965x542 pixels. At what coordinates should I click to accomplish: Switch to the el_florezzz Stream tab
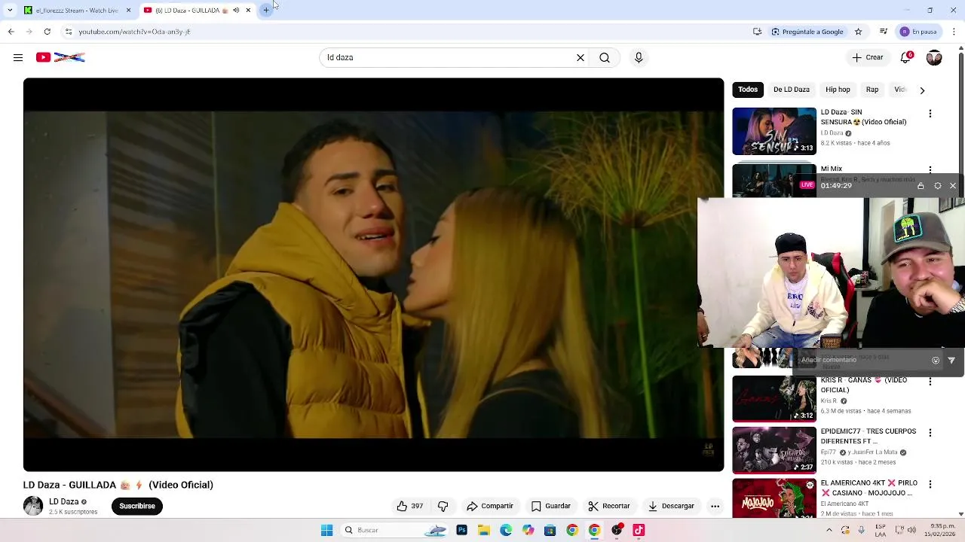pyautogui.click(x=75, y=10)
